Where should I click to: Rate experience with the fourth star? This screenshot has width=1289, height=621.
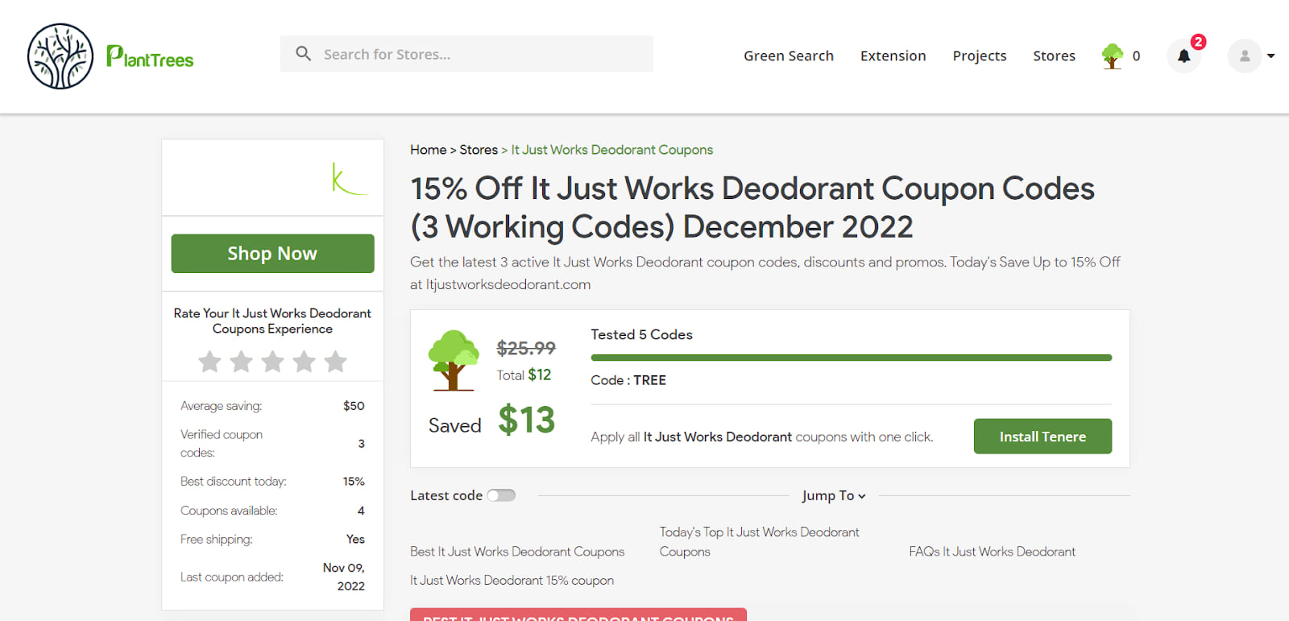304,362
